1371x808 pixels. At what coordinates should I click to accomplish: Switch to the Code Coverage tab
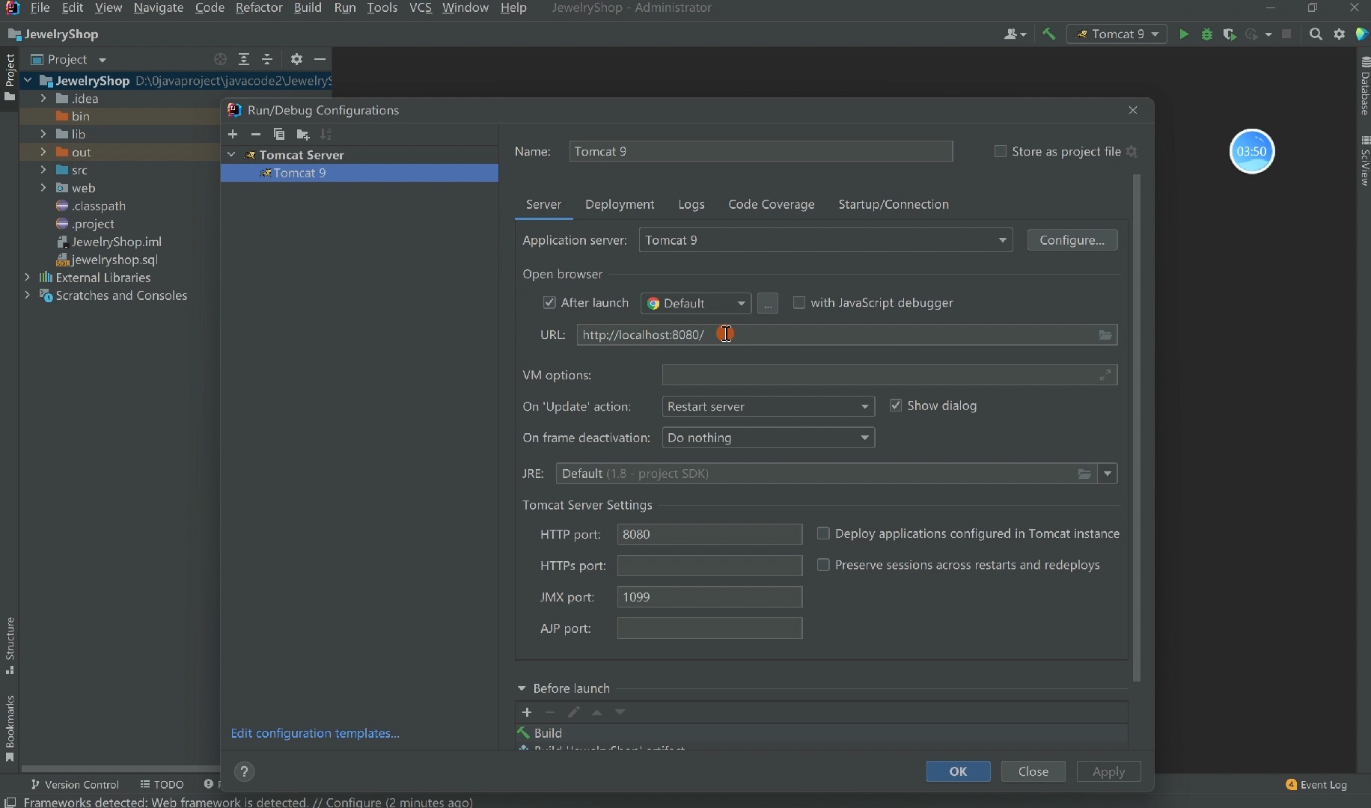772,204
